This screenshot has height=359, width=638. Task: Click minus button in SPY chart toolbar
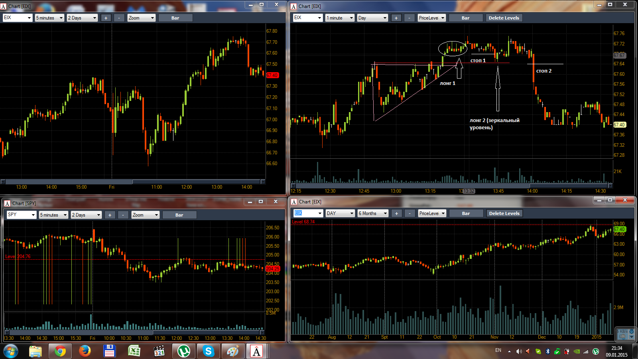point(123,215)
